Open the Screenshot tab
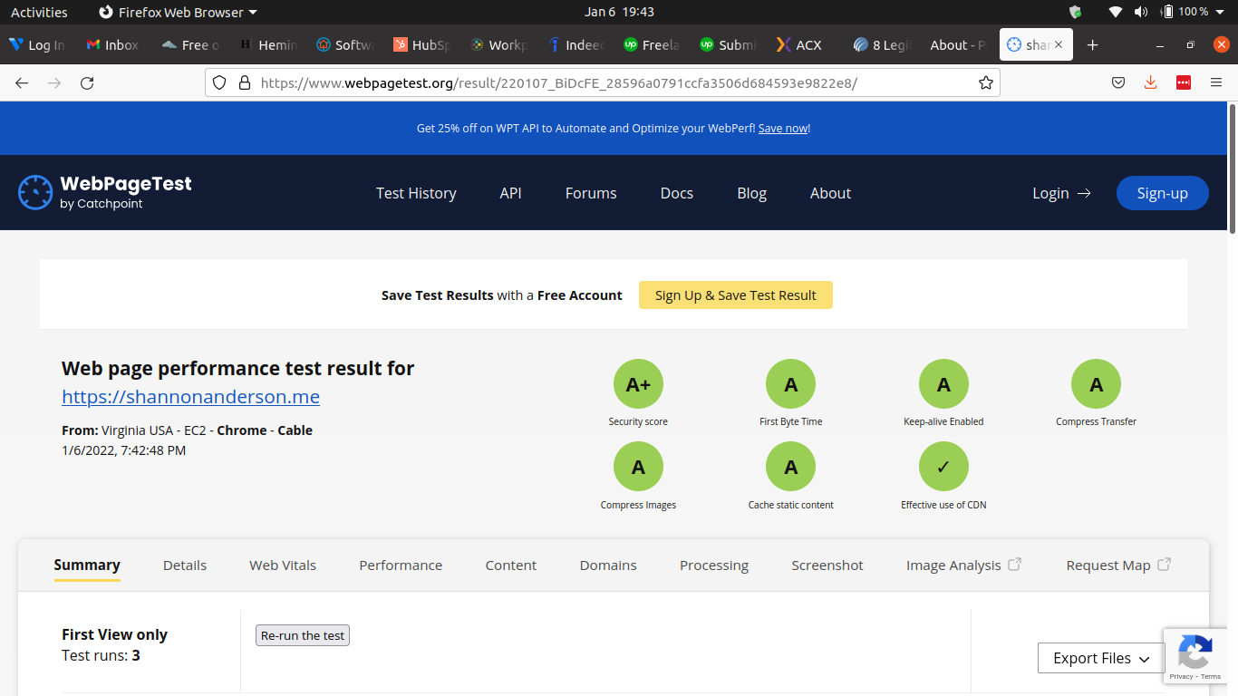 [827, 565]
